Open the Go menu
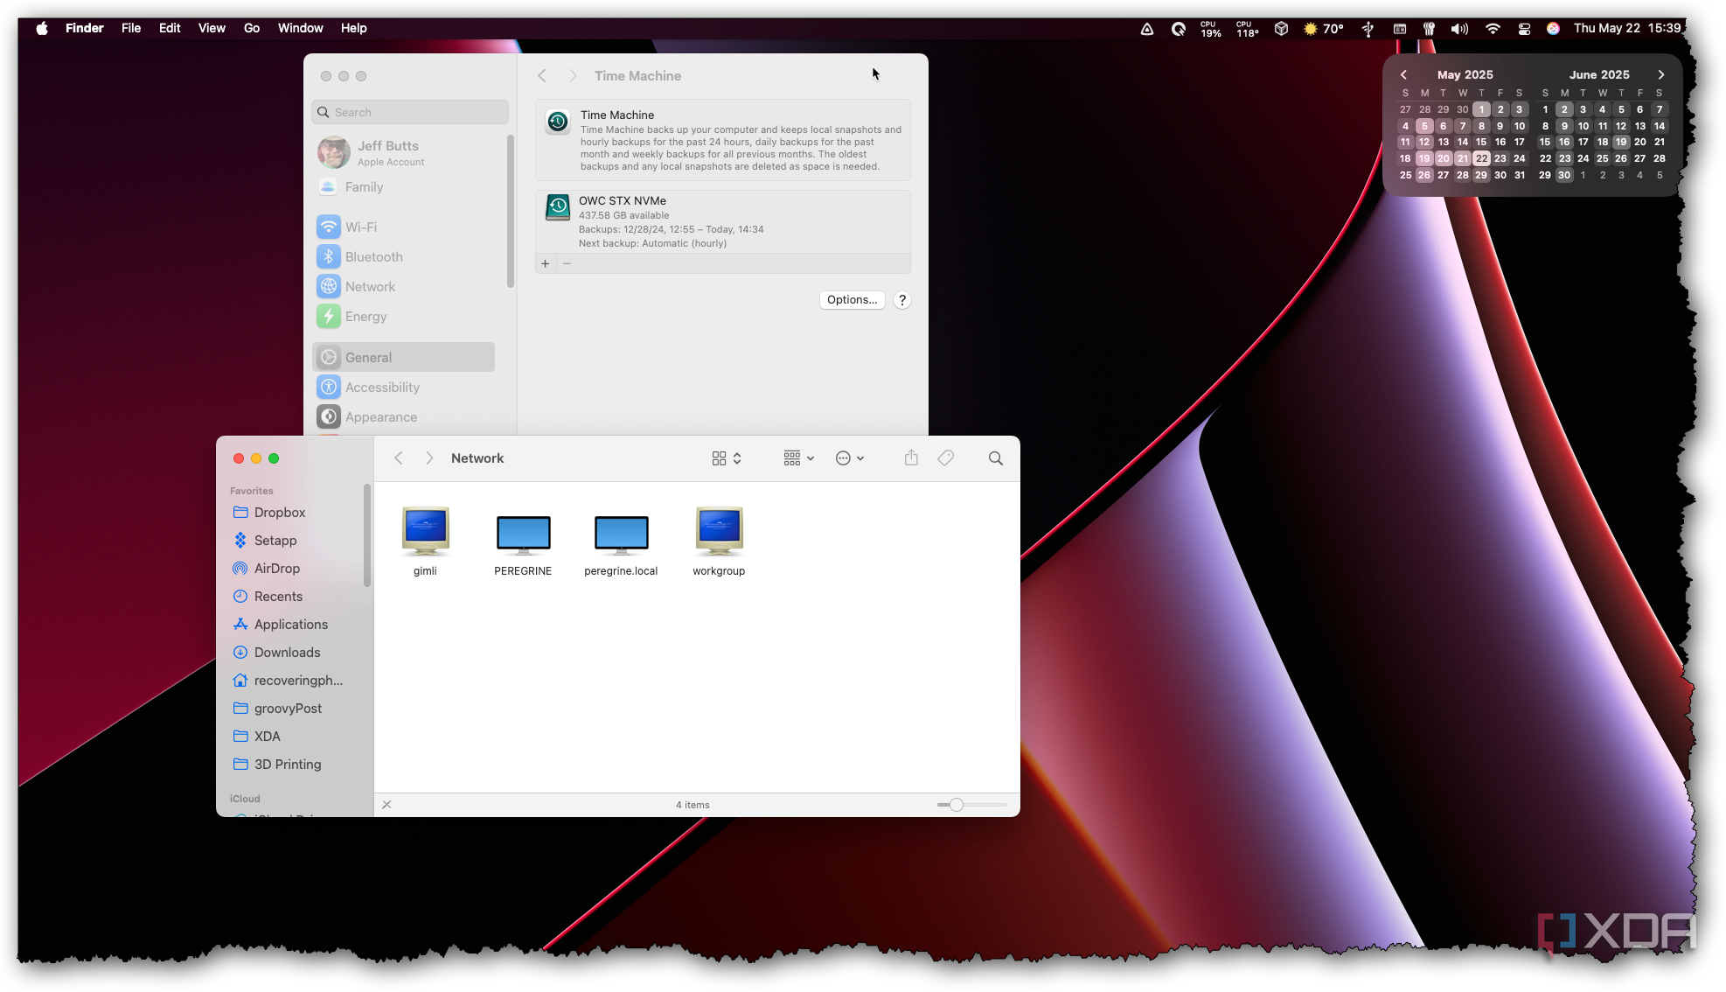1726x992 pixels. click(252, 28)
